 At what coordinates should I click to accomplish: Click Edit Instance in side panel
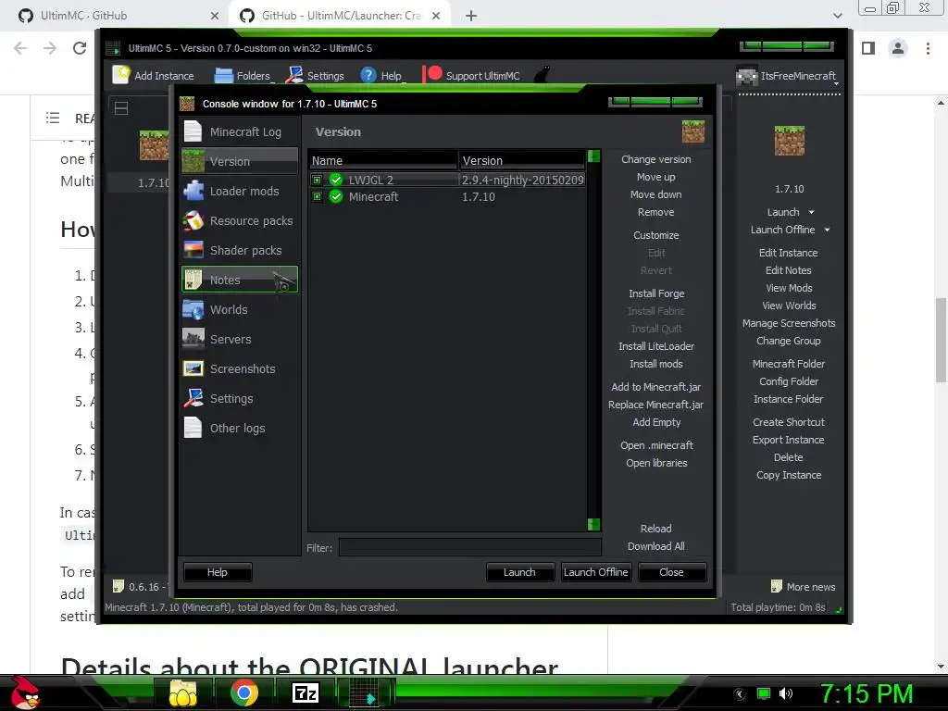[788, 253]
